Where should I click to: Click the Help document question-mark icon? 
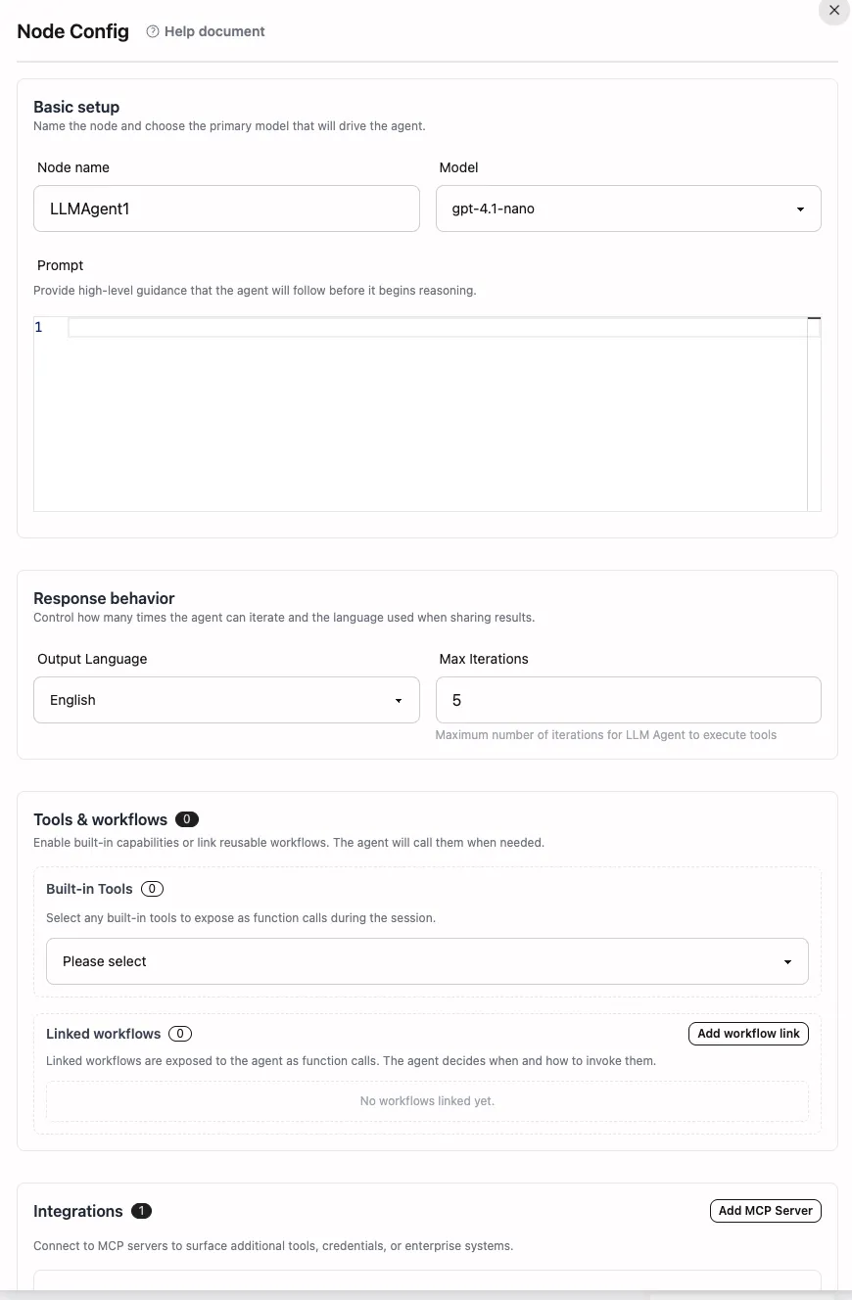point(153,31)
